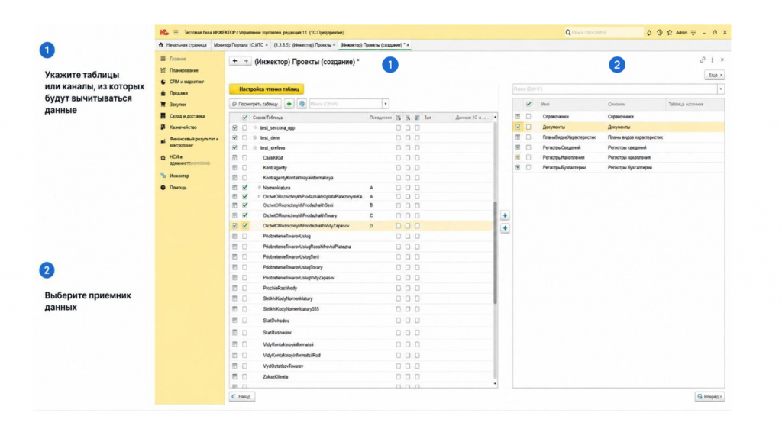This screenshot has height=429, width=782.
Task: Check the Kontragenty row checkbox
Action: [244, 168]
